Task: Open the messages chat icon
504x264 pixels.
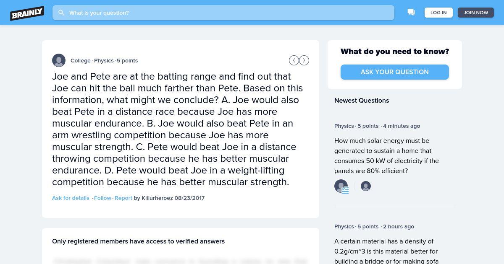Action: (x=411, y=13)
